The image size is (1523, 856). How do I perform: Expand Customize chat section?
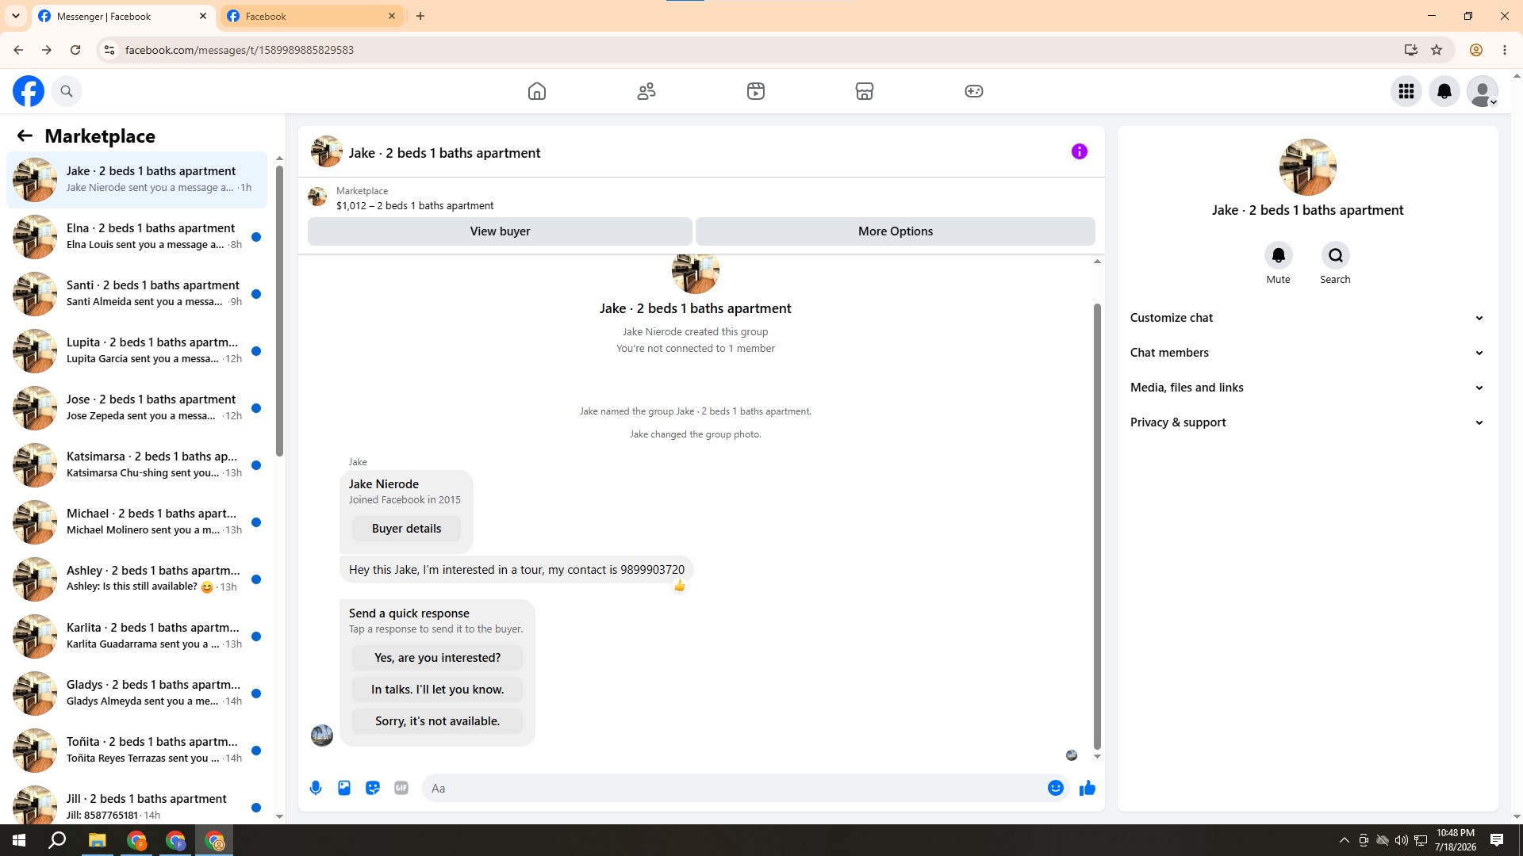1307,318
